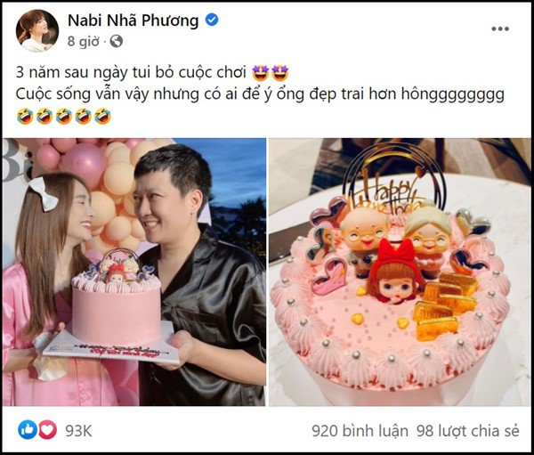Click the red heart reaction icon

click(x=47, y=430)
